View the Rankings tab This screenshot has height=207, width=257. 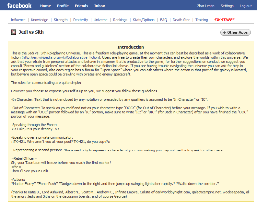pyautogui.click(x=120, y=20)
